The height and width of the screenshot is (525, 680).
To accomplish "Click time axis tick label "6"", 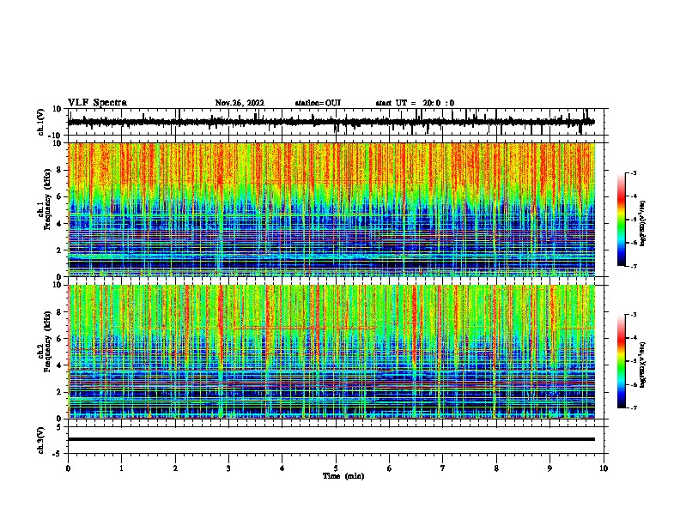I will pyautogui.click(x=390, y=468).
